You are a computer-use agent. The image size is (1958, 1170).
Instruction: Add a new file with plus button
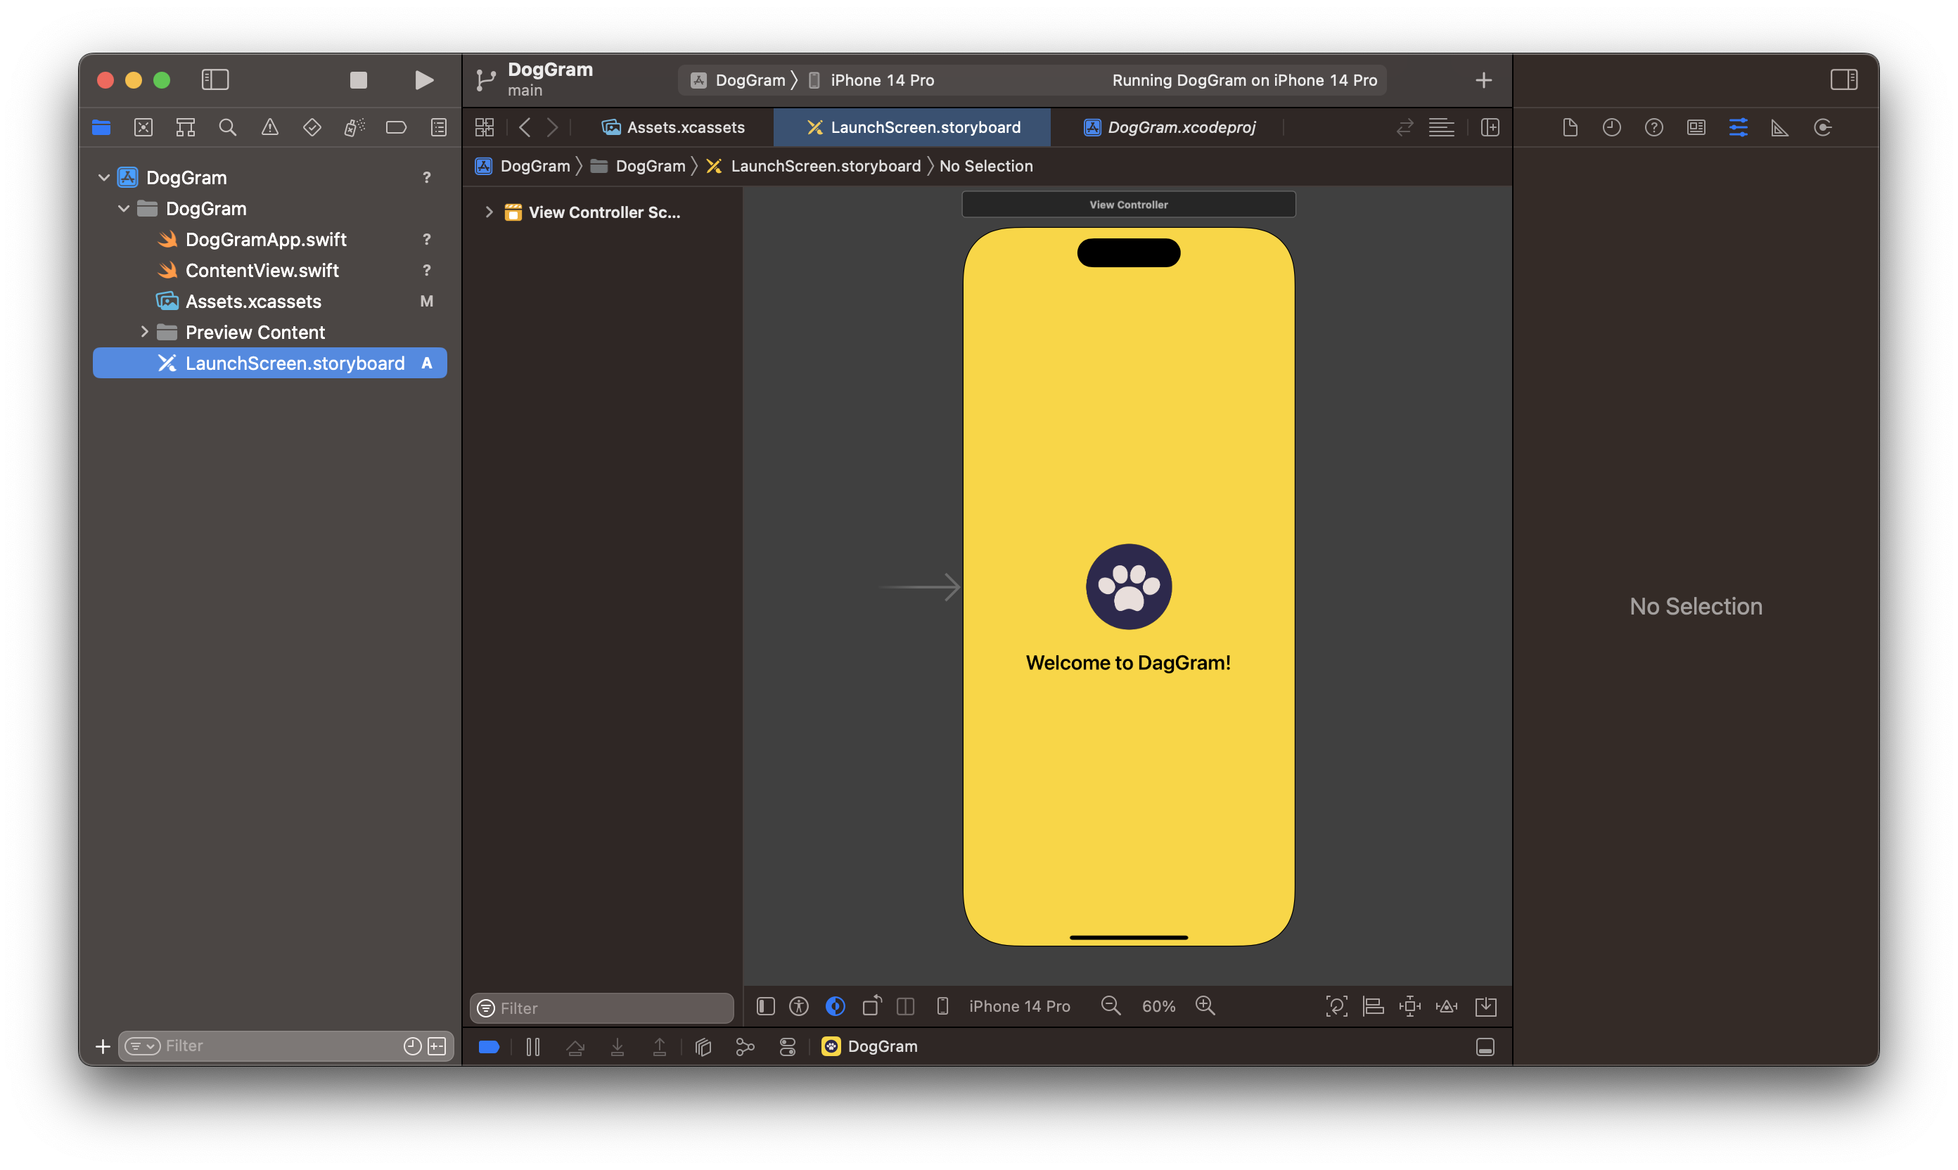[103, 1046]
